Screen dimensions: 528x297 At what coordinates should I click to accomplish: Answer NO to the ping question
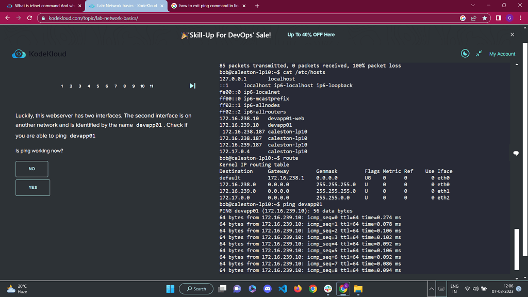tap(32, 169)
